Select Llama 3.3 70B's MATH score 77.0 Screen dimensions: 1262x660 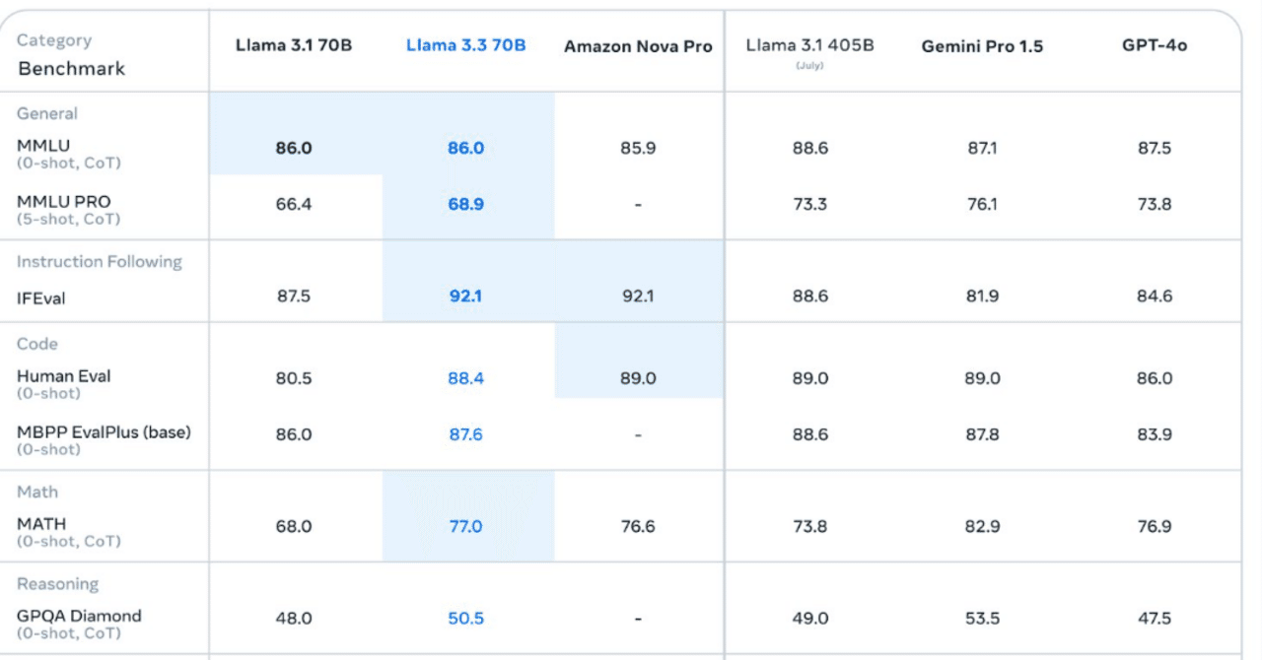tap(465, 526)
